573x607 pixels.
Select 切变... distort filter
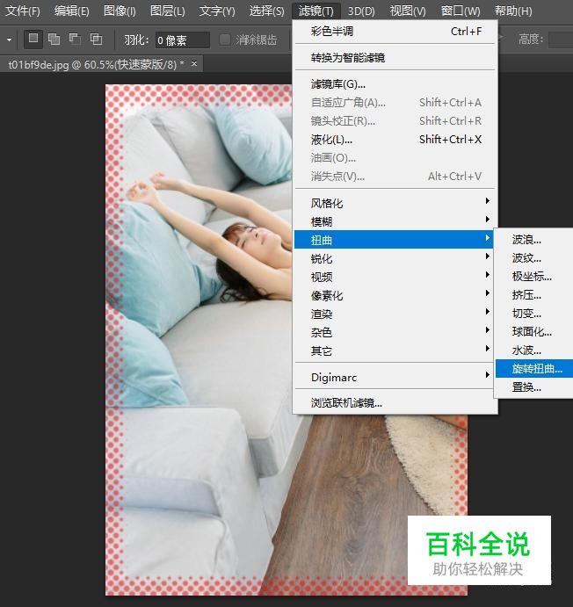pos(534,314)
